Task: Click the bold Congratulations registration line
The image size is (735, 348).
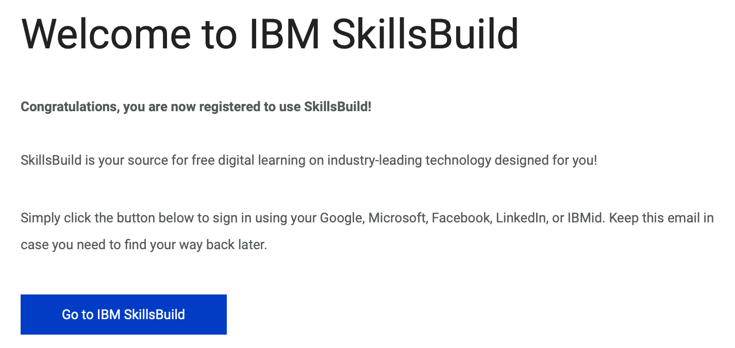Action: (x=196, y=107)
